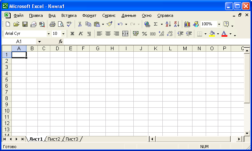Screen dimensions: 252x151
Task: Switch to sheet tab Лист2
Action: click(54, 139)
